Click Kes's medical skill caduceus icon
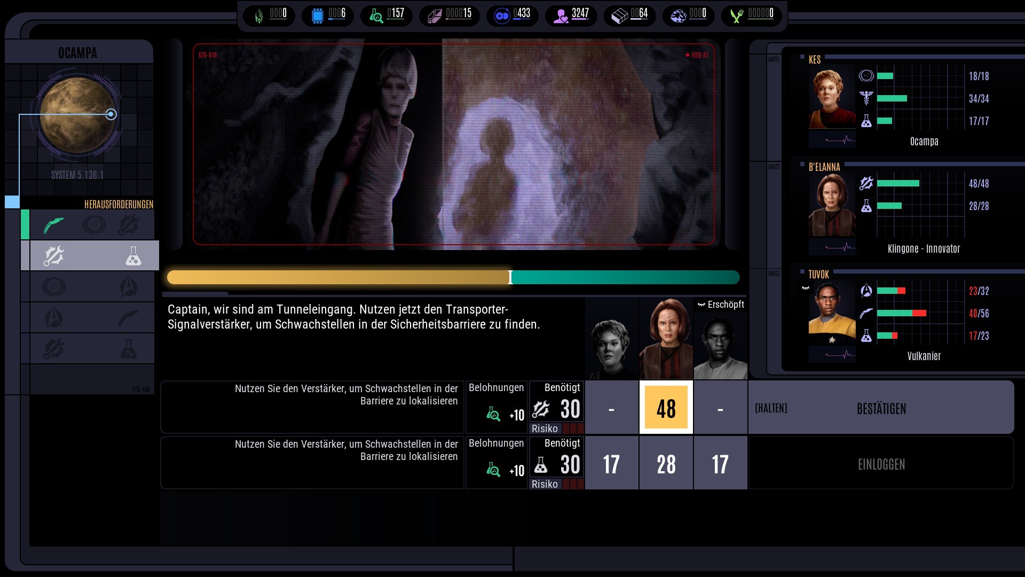This screenshot has height=577, width=1025. tap(866, 98)
